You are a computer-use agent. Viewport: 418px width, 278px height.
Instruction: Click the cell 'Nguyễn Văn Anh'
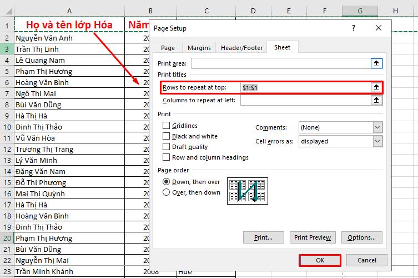coord(69,38)
